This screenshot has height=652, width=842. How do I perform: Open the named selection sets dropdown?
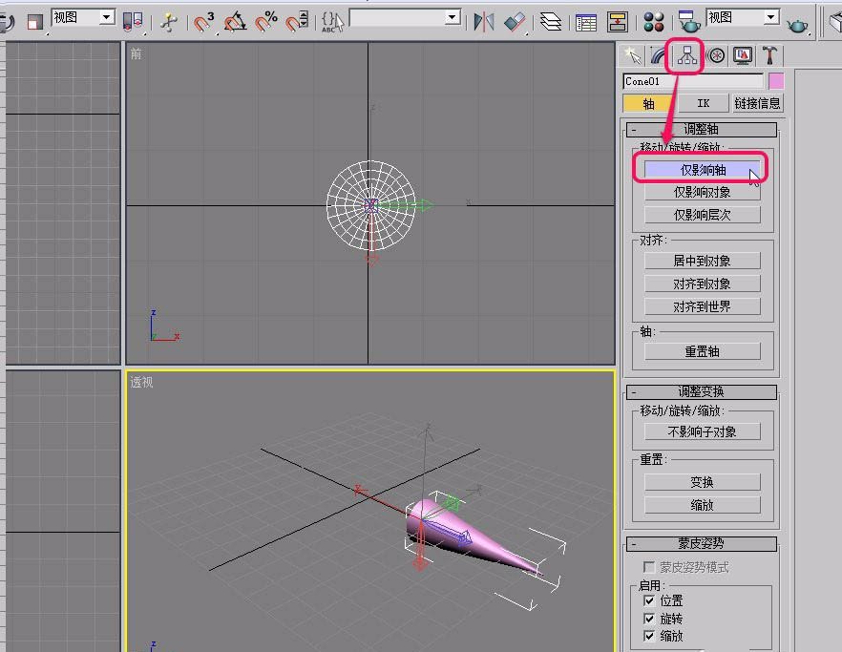[453, 17]
